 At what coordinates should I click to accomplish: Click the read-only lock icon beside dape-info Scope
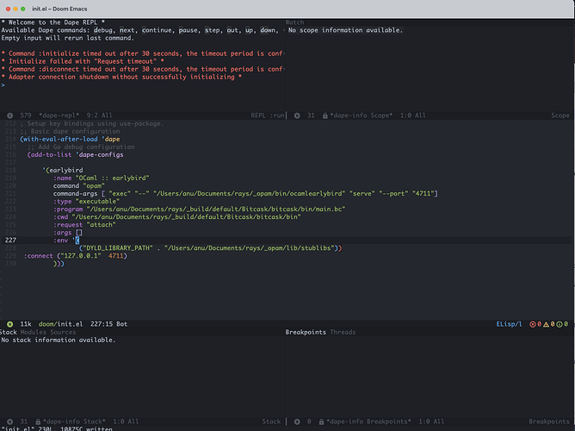pos(325,116)
